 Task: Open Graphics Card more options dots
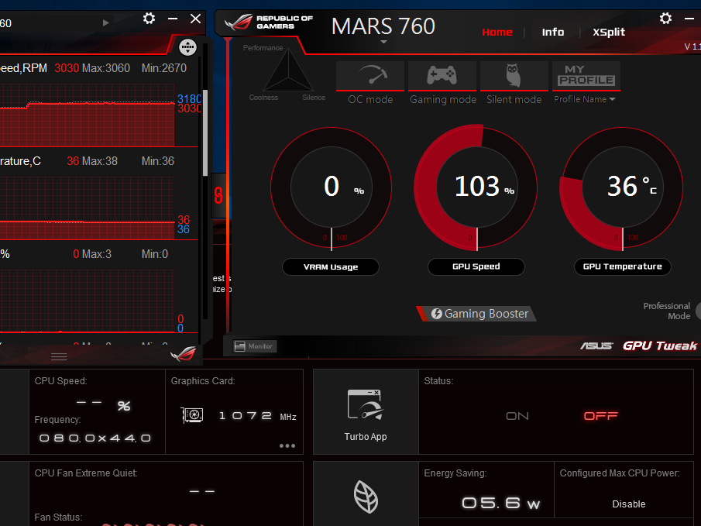click(287, 446)
